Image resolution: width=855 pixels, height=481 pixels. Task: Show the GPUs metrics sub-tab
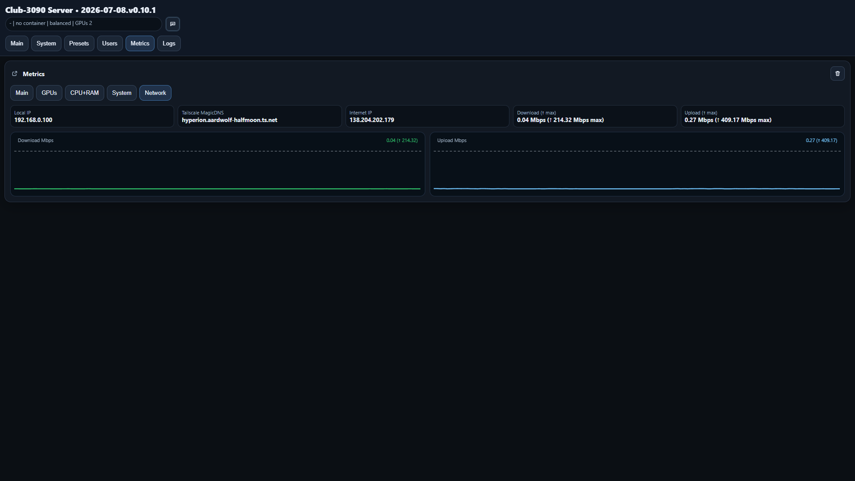(49, 93)
